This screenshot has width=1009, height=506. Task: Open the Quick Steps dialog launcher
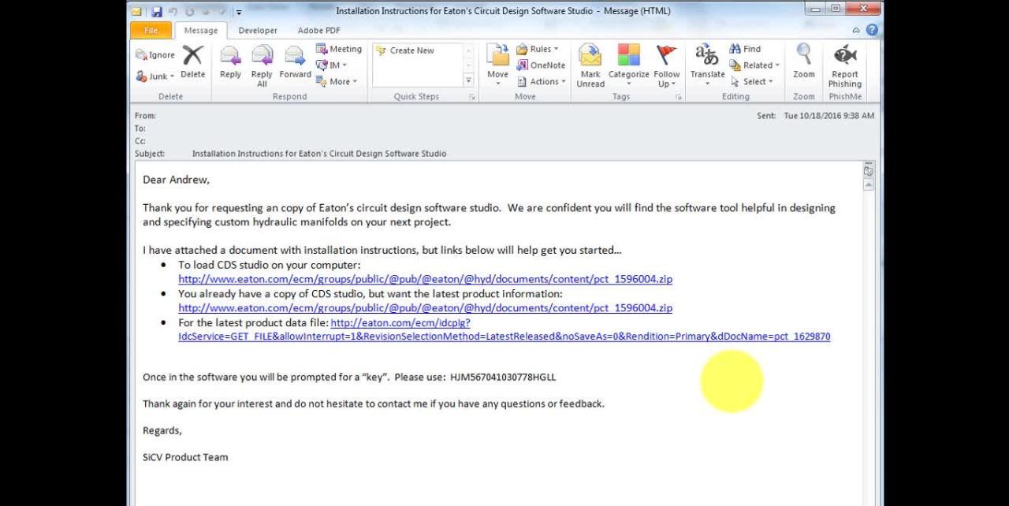(x=472, y=97)
